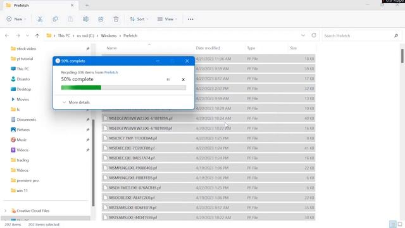Screen dimensions: 405x228
Task: Go back with the back arrow
Action: [7, 35]
